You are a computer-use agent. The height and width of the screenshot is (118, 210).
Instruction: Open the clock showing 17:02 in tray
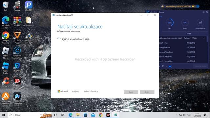[x=197, y=115]
